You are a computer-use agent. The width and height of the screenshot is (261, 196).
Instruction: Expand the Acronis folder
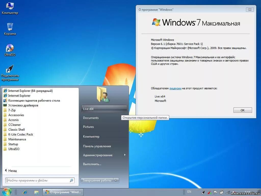[11, 120]
